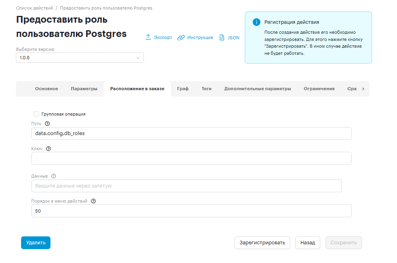
Task: Focus the Данные comma-separated input field
Action: 186,186
